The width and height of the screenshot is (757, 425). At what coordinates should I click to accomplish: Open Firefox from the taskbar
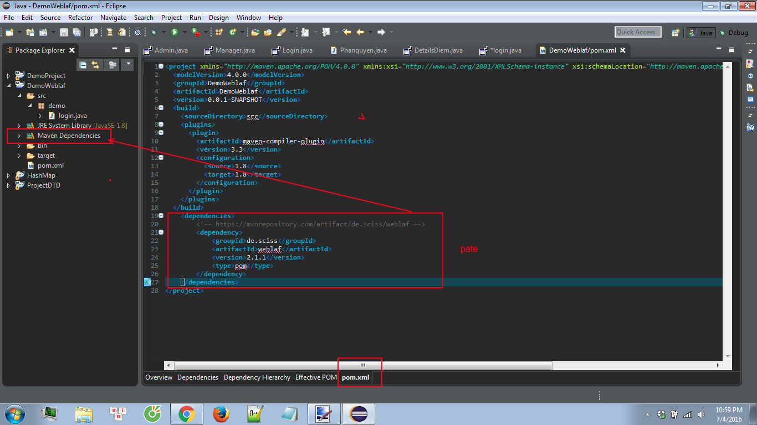pos(221,414)
